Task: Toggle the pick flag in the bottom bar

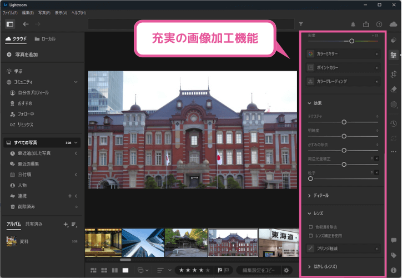Action: tap(220, 270)
